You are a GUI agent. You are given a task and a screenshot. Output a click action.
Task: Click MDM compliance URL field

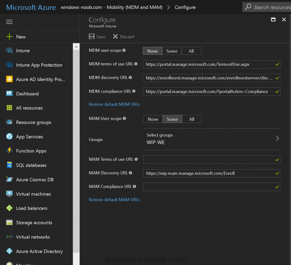[x=212, y=92]
